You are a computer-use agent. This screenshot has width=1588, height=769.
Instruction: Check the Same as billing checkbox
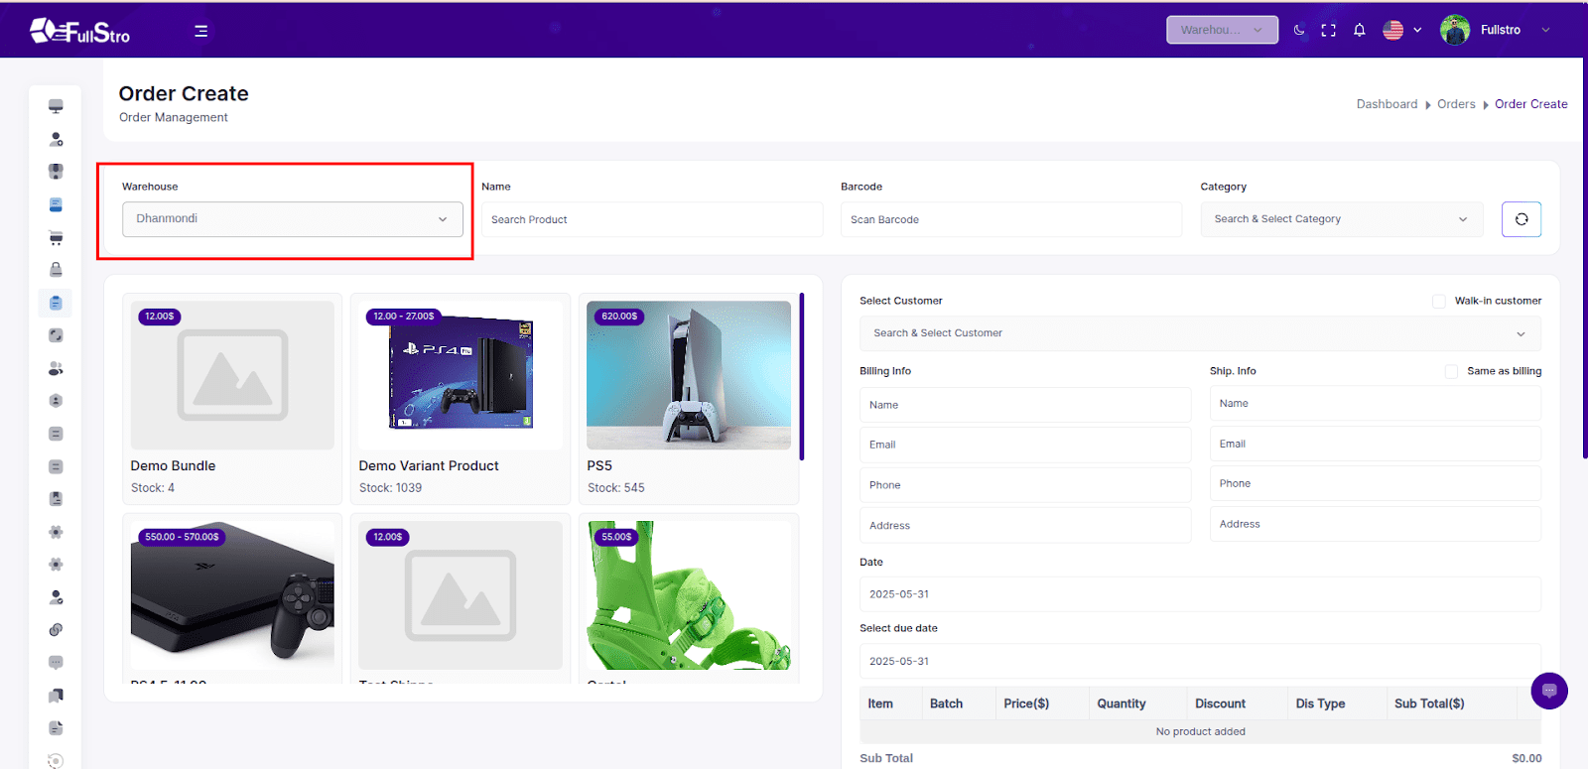(x=1451, y=371)
